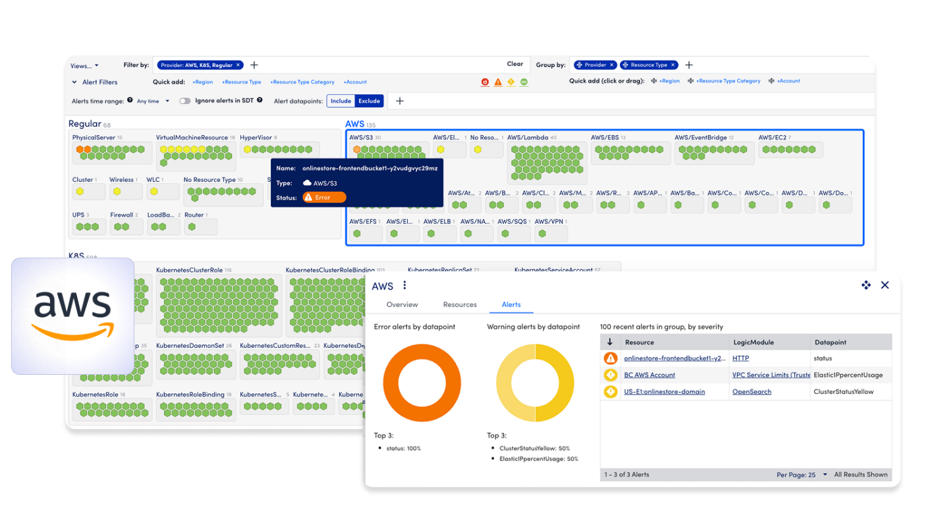940x529 pixels.
Task: Open US-E1:onlinestore-domain resource link
Action: click(x=665, y=391)
